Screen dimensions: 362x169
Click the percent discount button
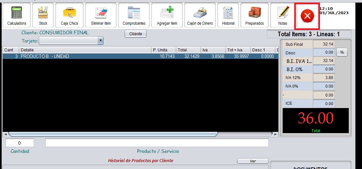point(342,52)
